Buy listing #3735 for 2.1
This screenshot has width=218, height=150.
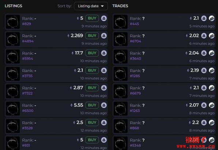click(x=92, y=71)
